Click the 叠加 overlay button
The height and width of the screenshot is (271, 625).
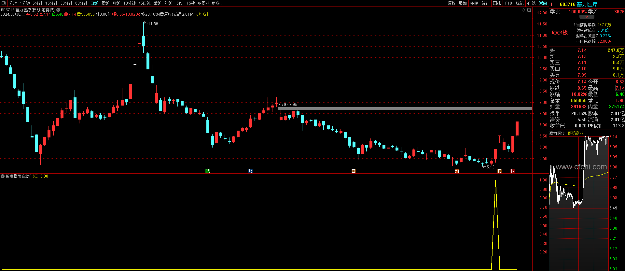(463, 3)
